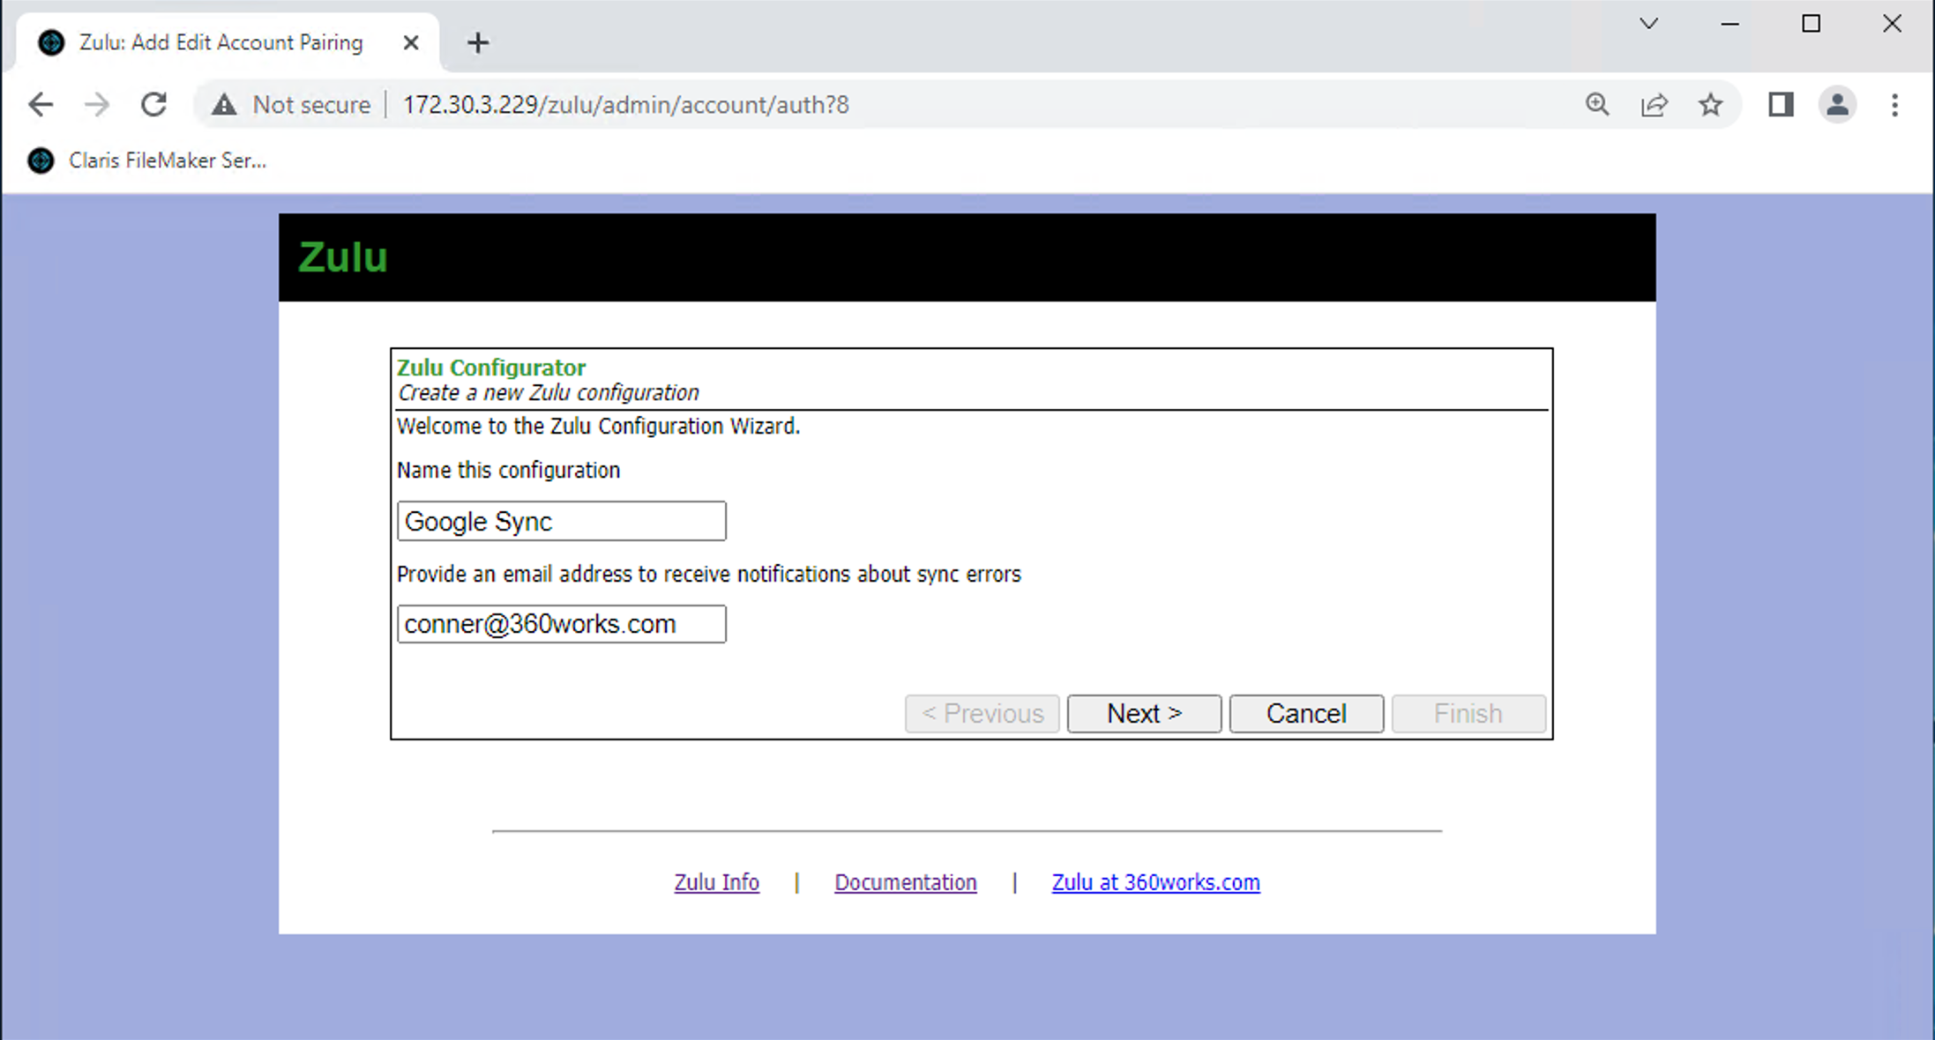
Task: Click 'Create a new Zulu configuration' subtitle
Action: click(548, 393)
